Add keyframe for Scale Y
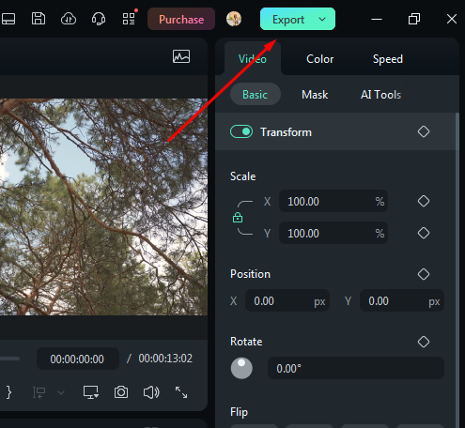The image size is (465, 428). [x=424, y=233]
